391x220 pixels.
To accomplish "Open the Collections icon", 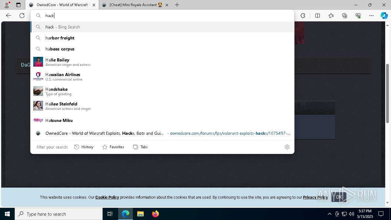I will click(345, 16).
